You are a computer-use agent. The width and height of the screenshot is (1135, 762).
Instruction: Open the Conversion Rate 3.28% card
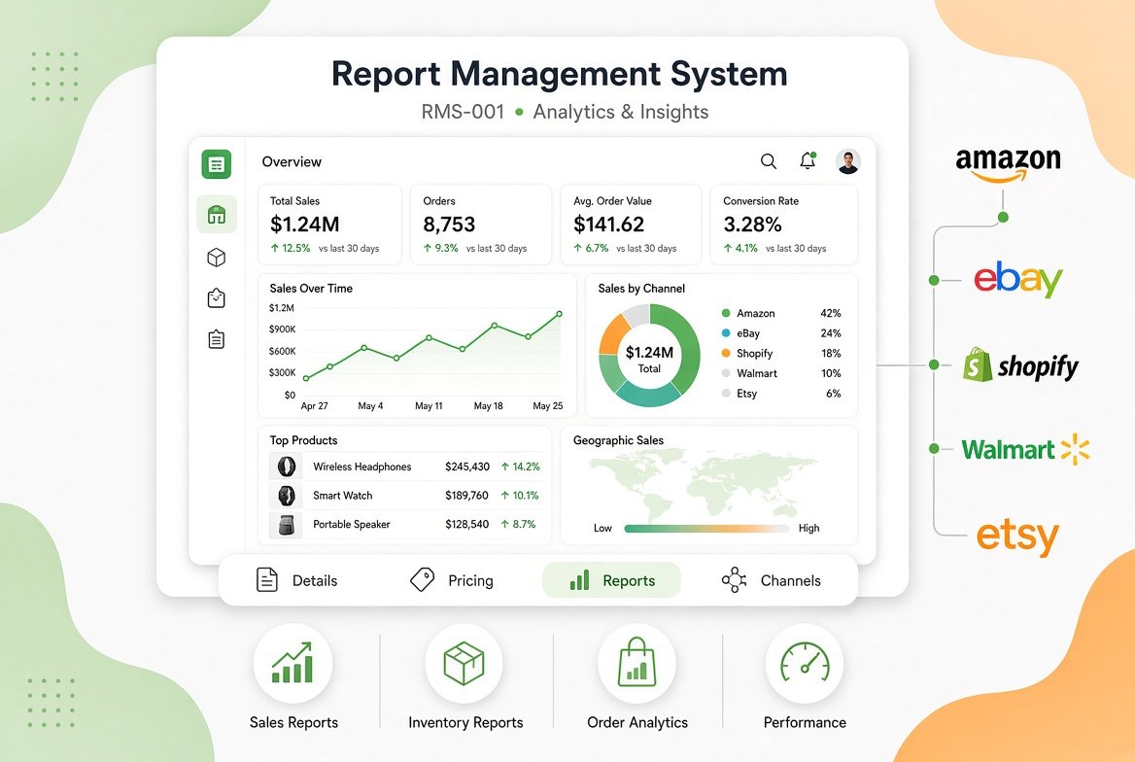(x=784, y=225)
